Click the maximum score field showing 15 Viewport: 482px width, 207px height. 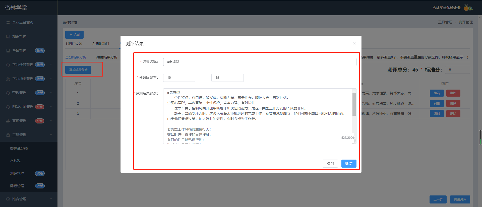(227, 78)
